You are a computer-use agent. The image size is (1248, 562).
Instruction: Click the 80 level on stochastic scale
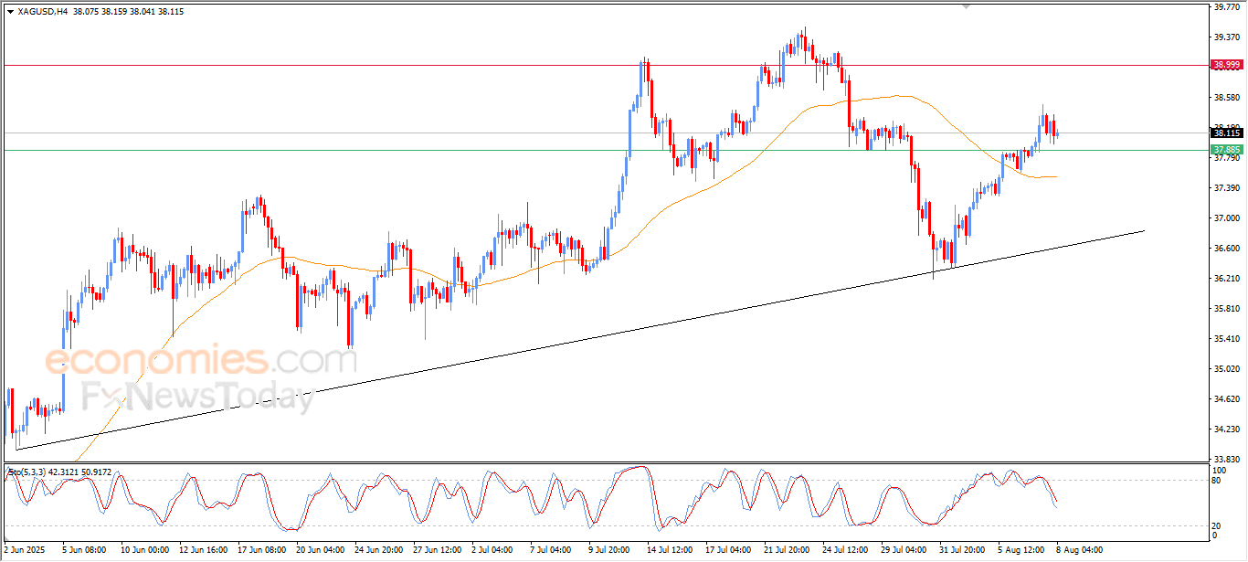coord(1216,480)
